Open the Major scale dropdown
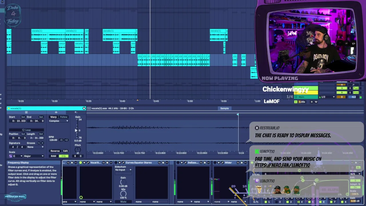Viewport: 366px width, 206px height. pyautogui.click(x=34, y=156)
